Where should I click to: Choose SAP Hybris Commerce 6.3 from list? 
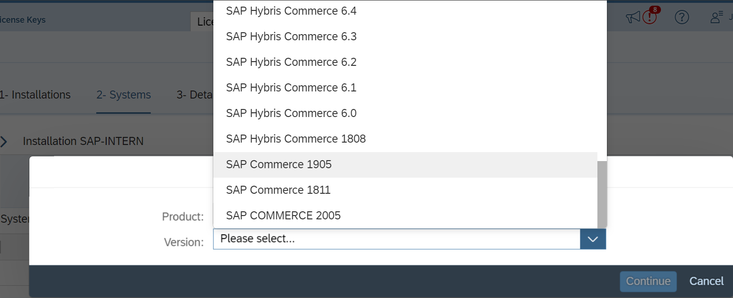(291, 36)
